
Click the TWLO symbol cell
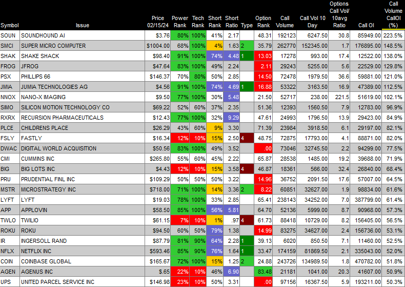[10, 220]
